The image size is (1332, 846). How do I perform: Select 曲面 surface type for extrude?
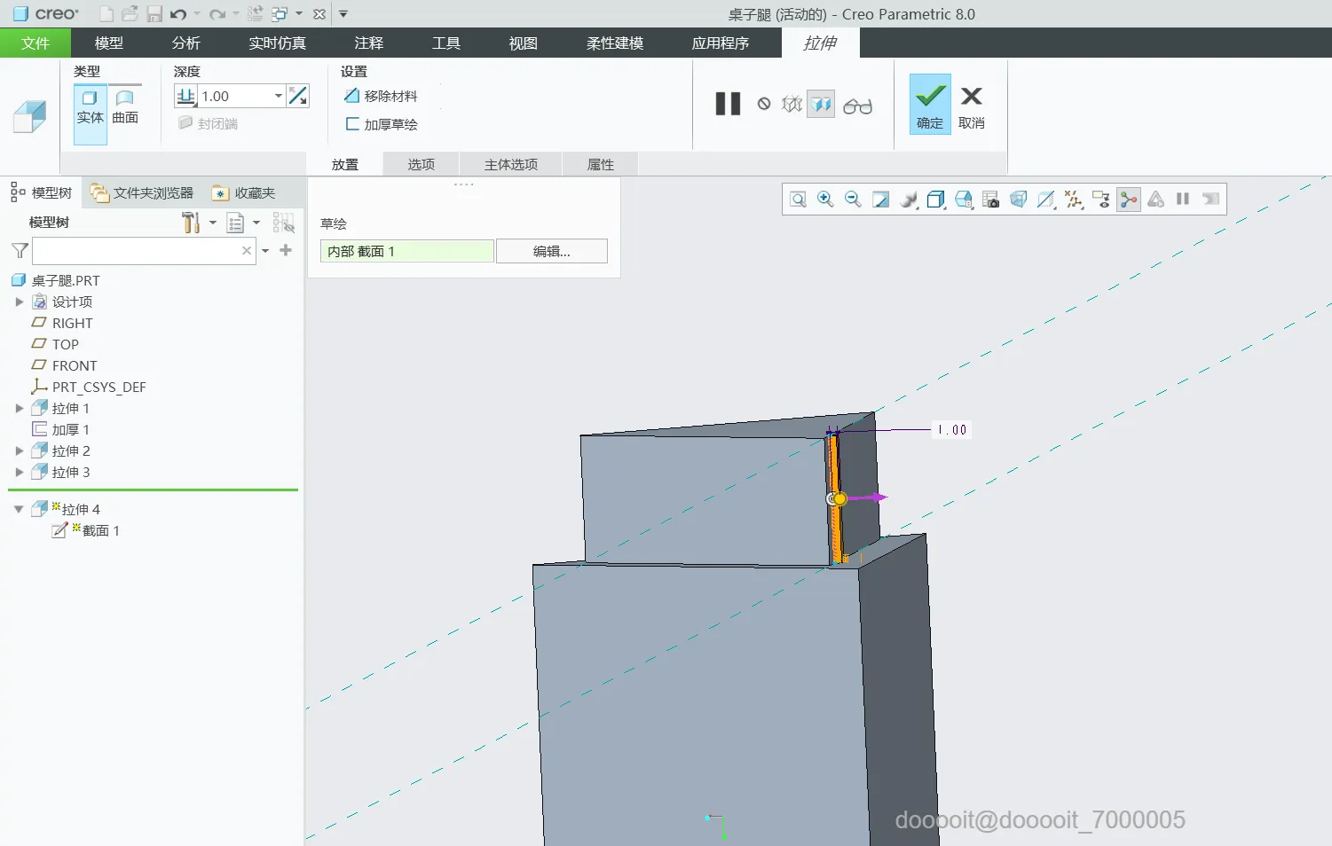[125, 107]
